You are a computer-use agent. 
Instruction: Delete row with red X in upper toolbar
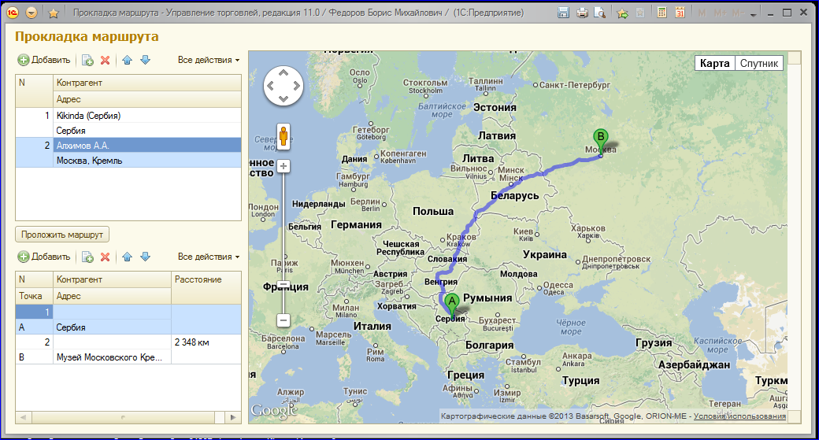pos(105,60)
